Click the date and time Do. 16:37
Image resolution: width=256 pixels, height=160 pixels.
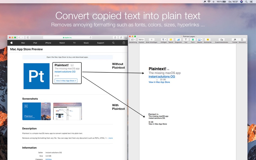click(x=233, y=2)
